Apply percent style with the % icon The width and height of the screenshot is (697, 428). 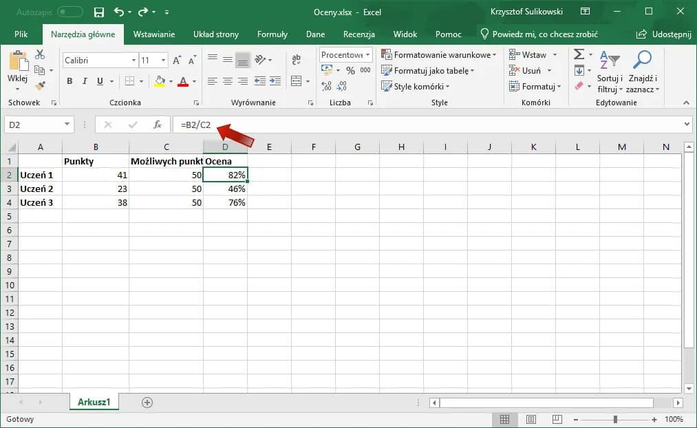[350, 70]
